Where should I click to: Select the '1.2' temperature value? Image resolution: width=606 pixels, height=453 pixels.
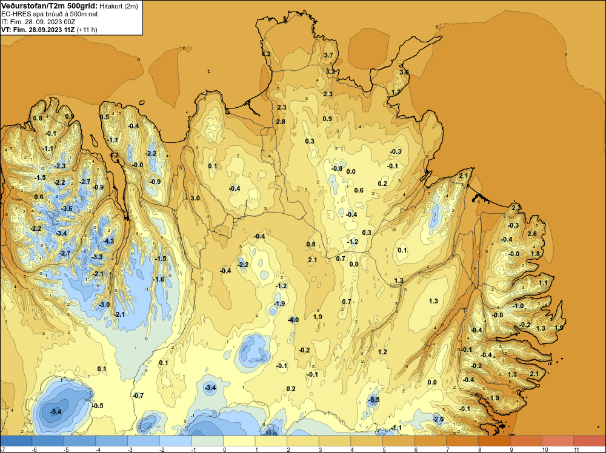click(x=382, y=352)
